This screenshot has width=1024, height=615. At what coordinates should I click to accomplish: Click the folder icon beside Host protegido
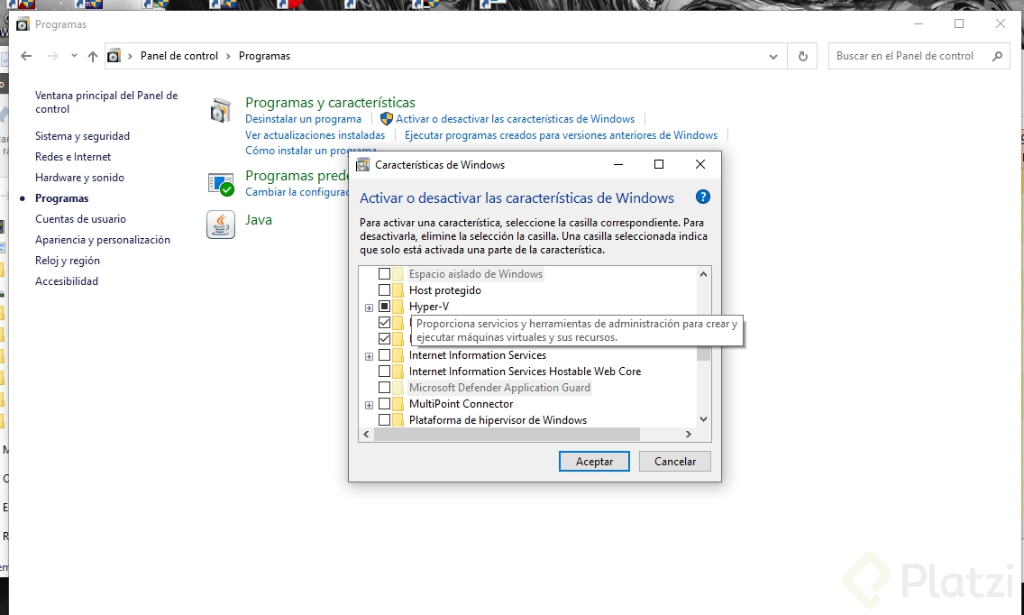[x=398, y=290]
